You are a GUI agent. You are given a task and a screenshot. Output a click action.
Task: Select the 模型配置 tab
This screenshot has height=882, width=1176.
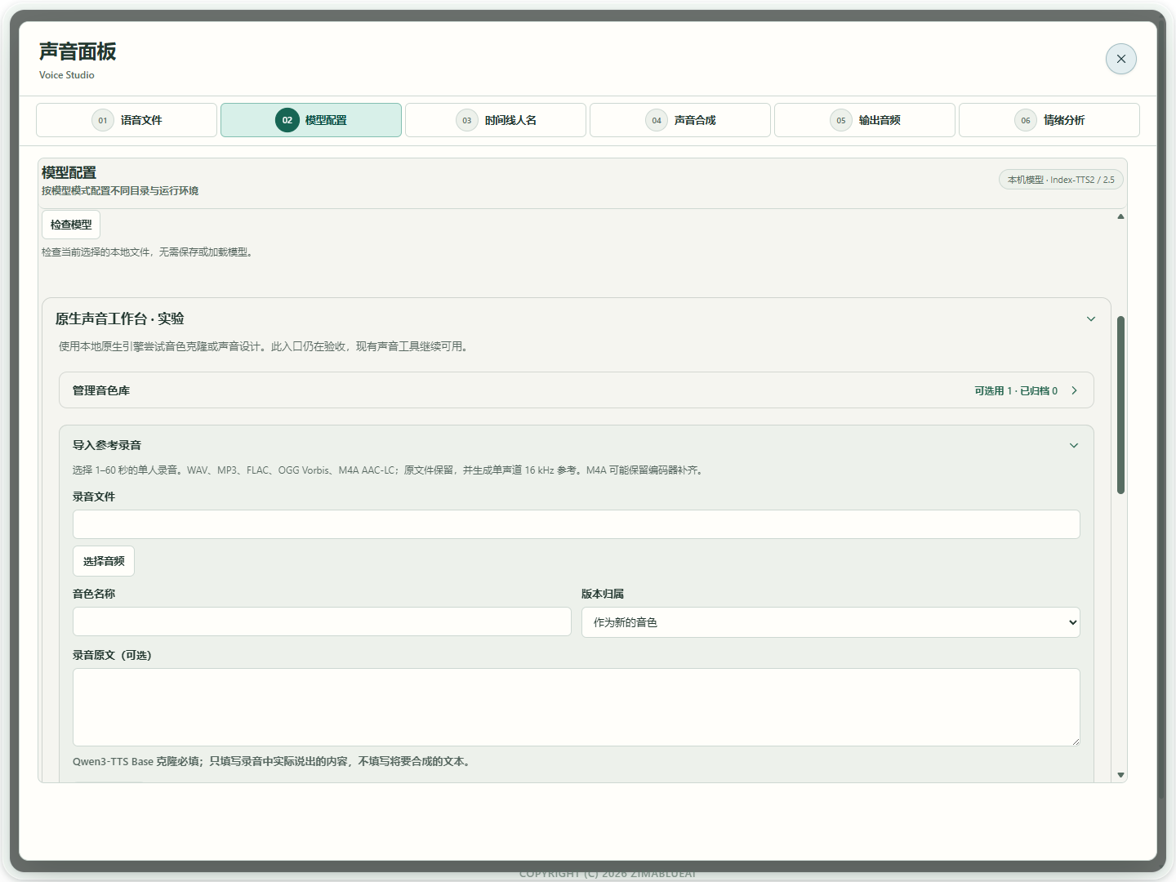click(x=311, y=120)
